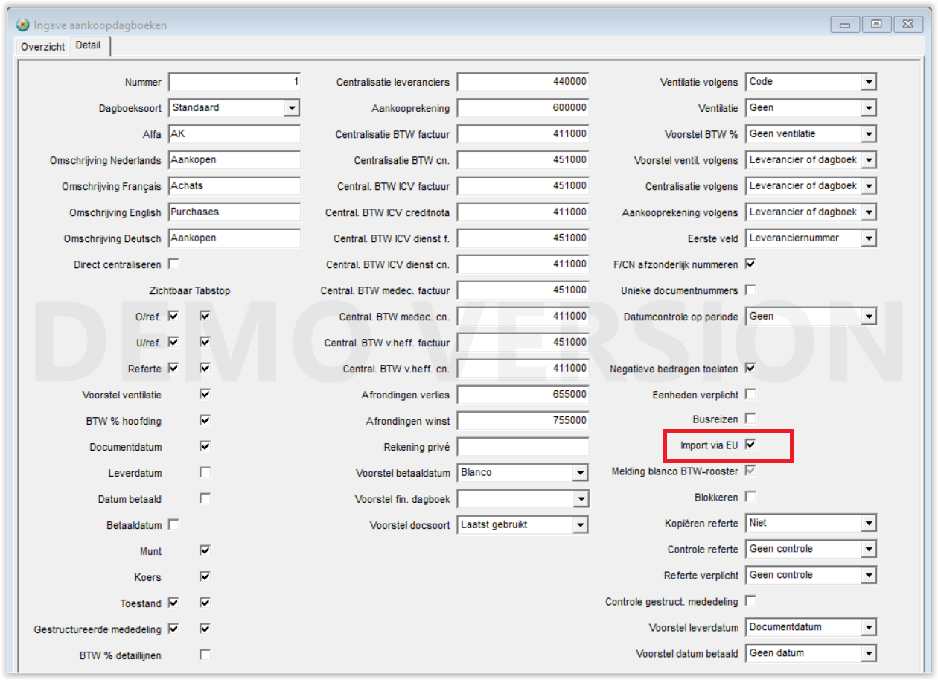Open the Dagboeksoort dropdown
Screen dimensions: 938x680
pyautogui.click(x=291, y=108)
